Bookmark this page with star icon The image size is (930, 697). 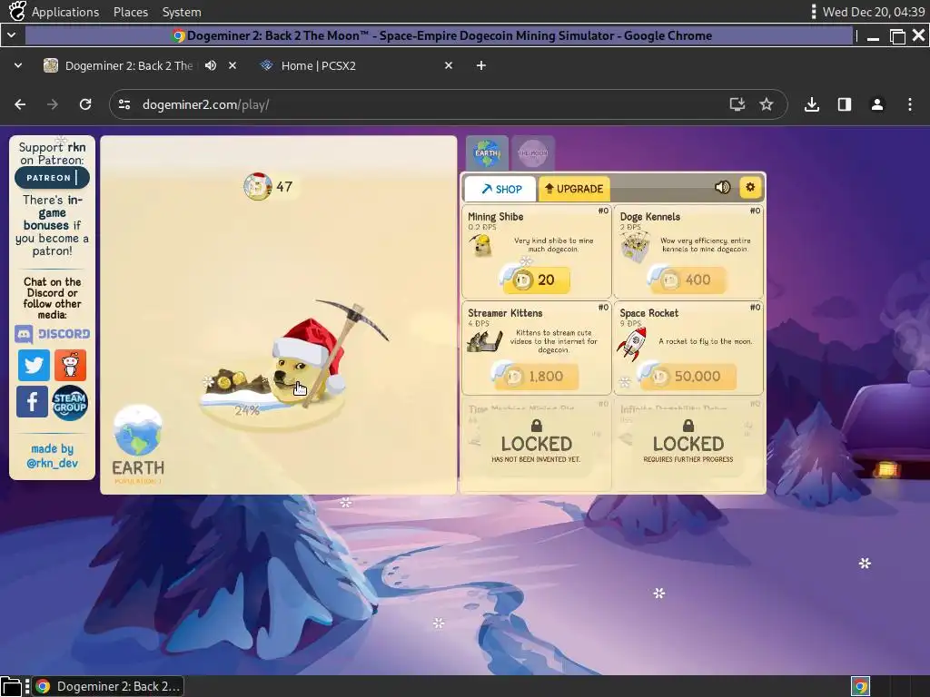point(767,105)
